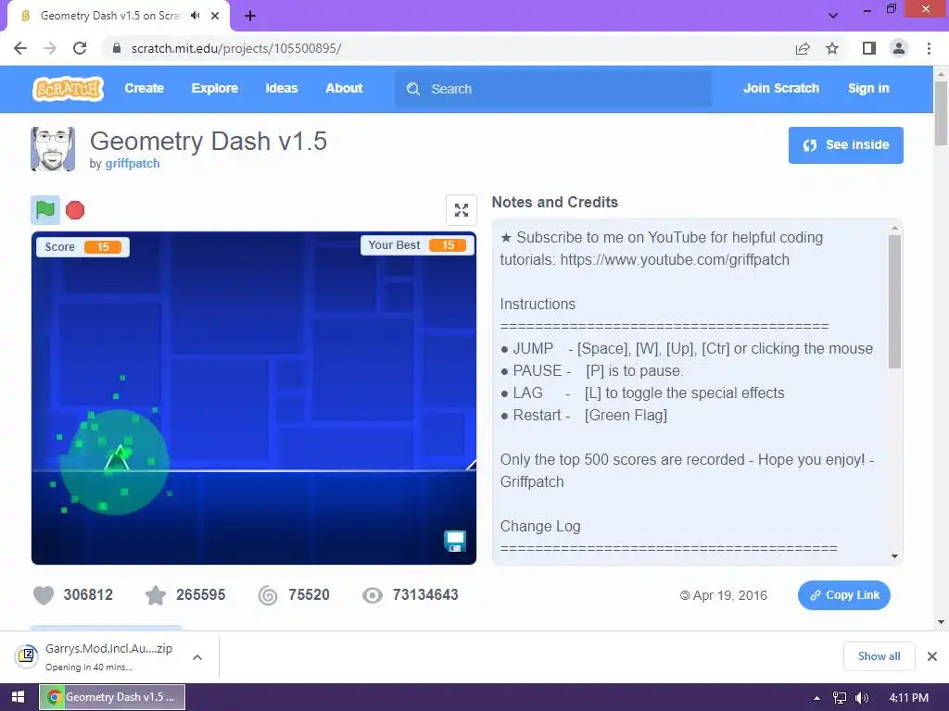The image size is (949, 711).
Task: Click the views eye icon
Action: [x=373, y=595]
